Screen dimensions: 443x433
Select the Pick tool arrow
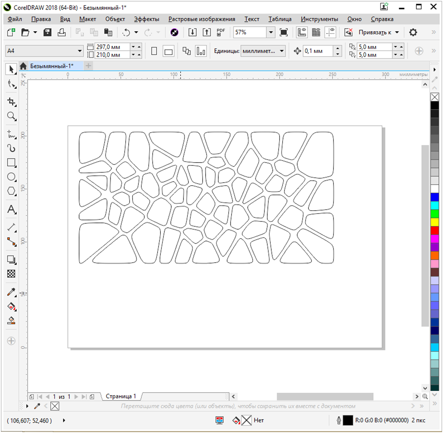(11, 69)
